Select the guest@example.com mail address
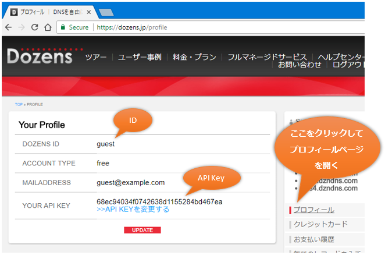The height and width of the screenshot is (255, 385). [x=131, y=183]
